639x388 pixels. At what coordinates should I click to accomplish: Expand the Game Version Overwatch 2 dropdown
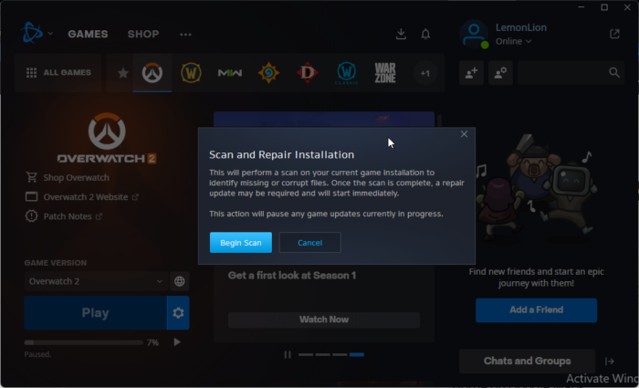point(96,281)
